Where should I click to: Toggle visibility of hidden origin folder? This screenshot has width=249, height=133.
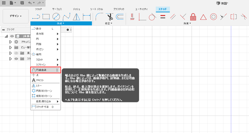(16, 53)
